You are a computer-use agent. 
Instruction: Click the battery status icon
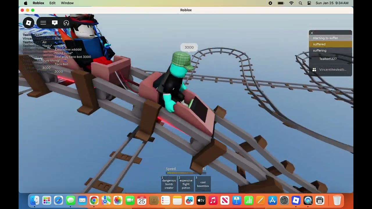coord(281,3)
